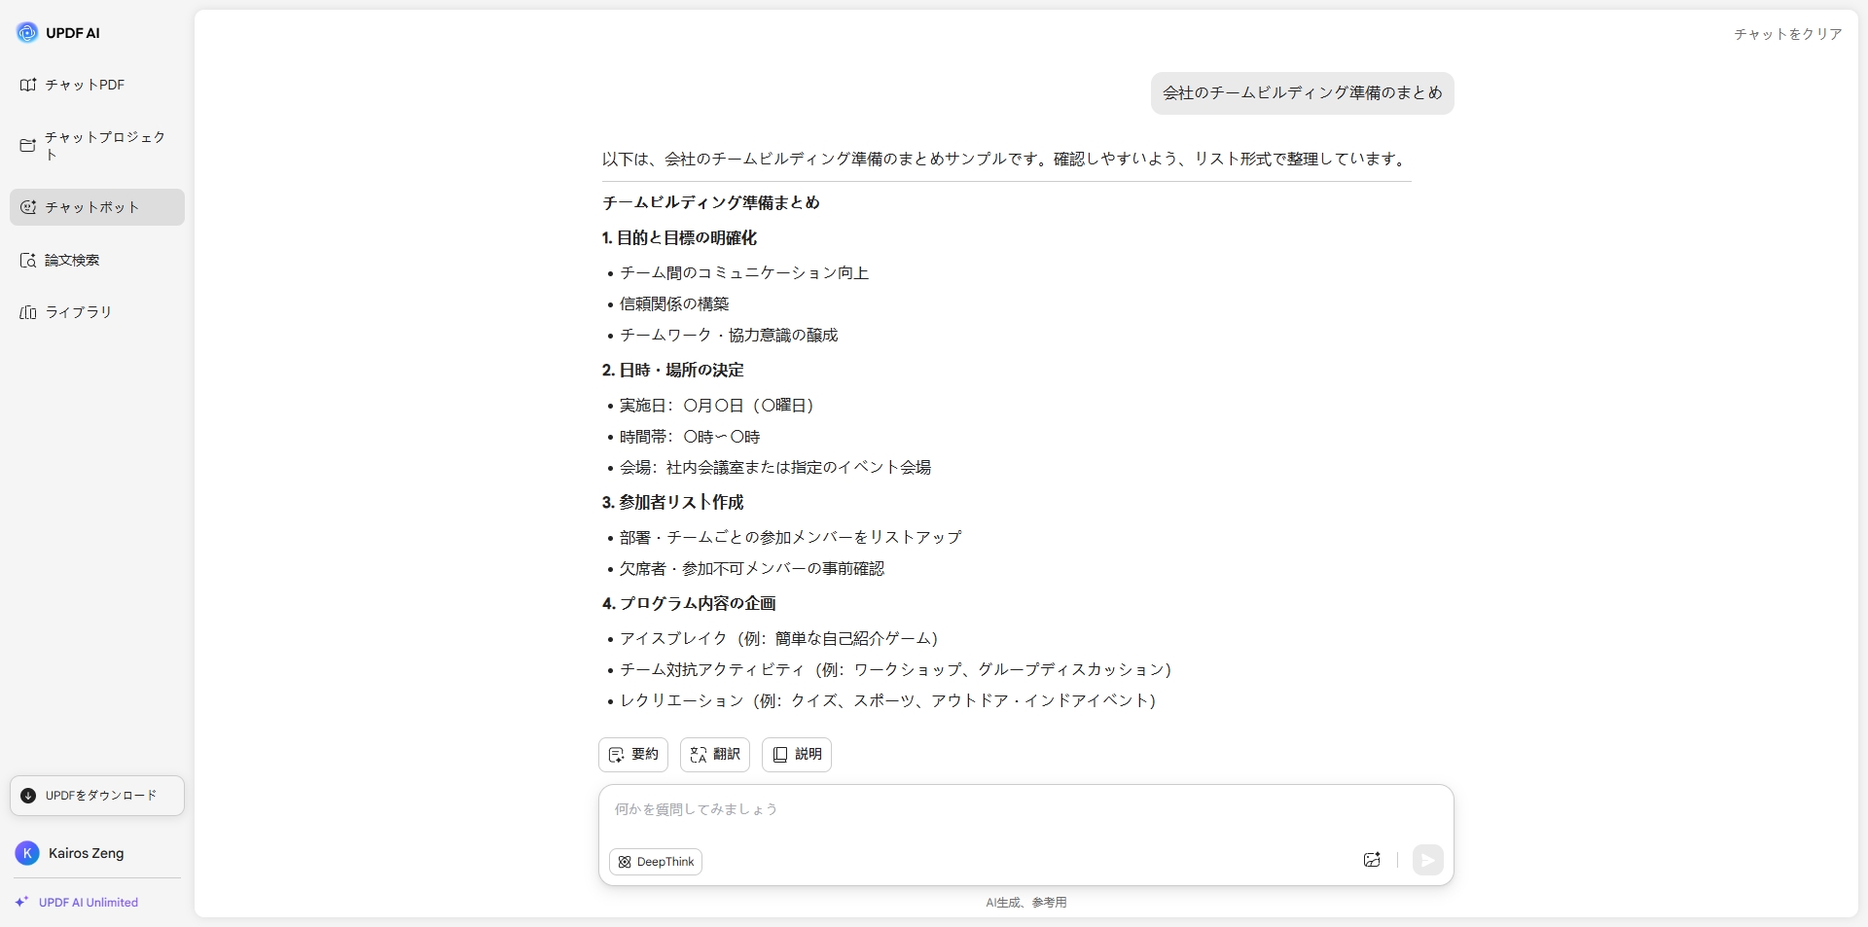
Task: Click the bullet チームワーク・協力意識の醸成
Action: tap(729, 336)
